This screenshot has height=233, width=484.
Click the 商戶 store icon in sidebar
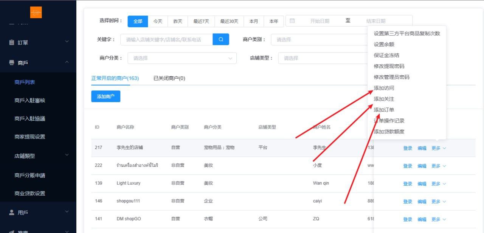[12, 63]
